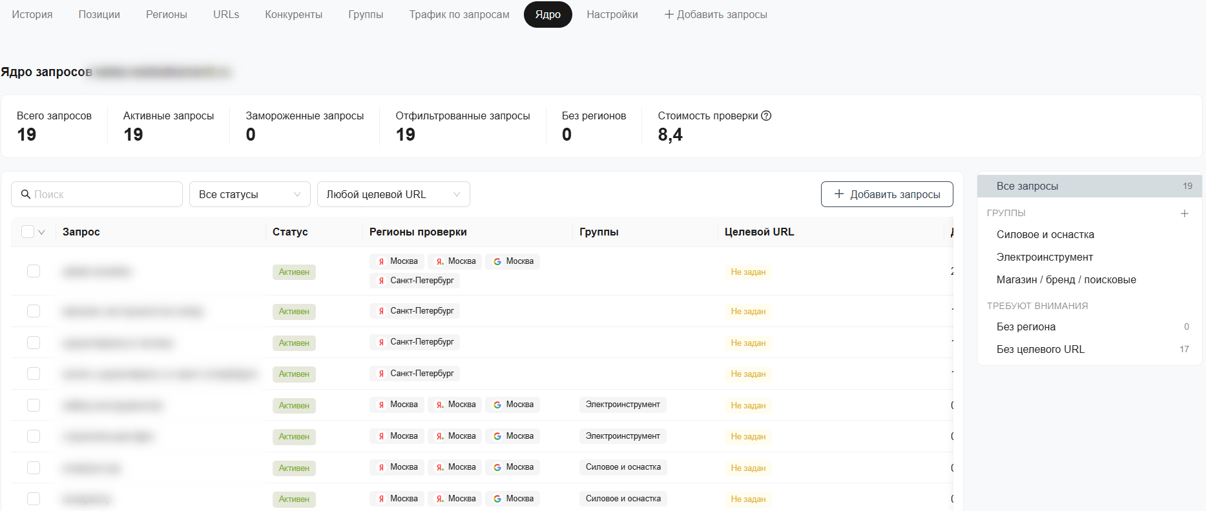Focus the Поиск search field
The width and height of the screenshot is (1206, 511).
point(97,194)
